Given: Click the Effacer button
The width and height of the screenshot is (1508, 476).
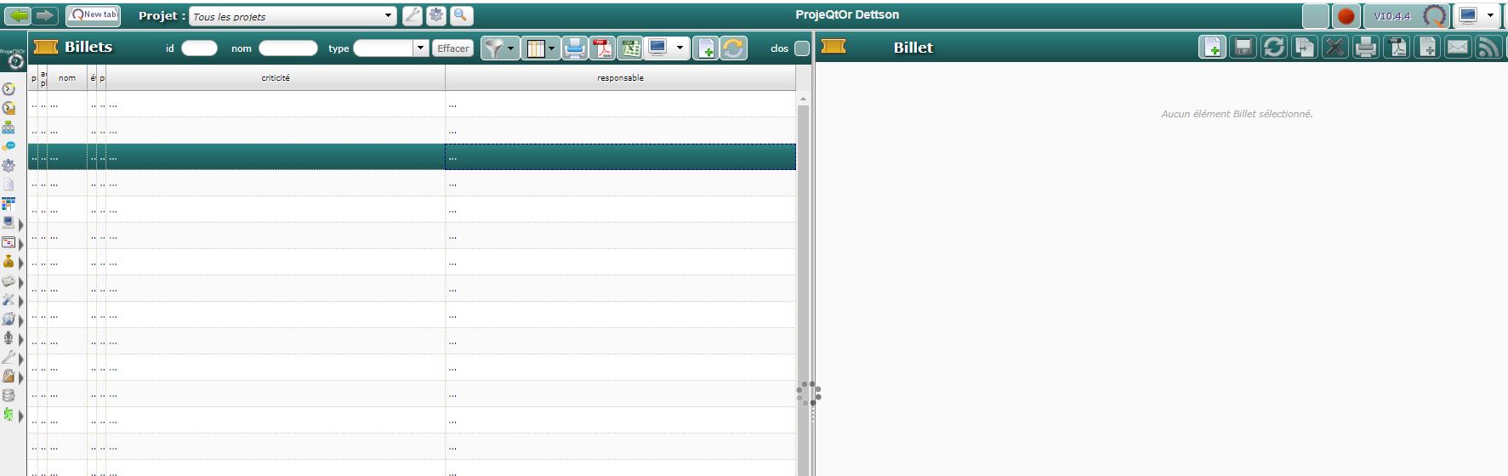Looking at the screenshot, I should [x=452, y=48].
